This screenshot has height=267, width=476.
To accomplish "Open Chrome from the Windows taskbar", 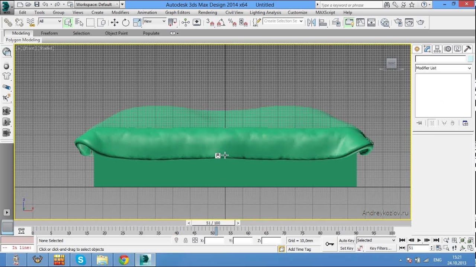I will [124, 260].
